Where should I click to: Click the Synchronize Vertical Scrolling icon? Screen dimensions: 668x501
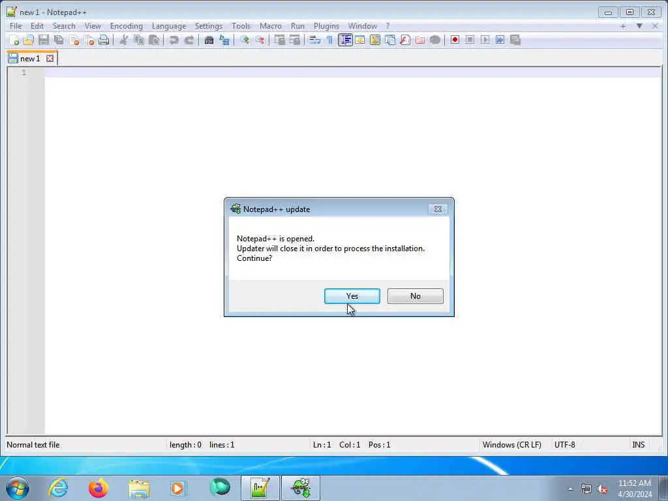point(279,40)
